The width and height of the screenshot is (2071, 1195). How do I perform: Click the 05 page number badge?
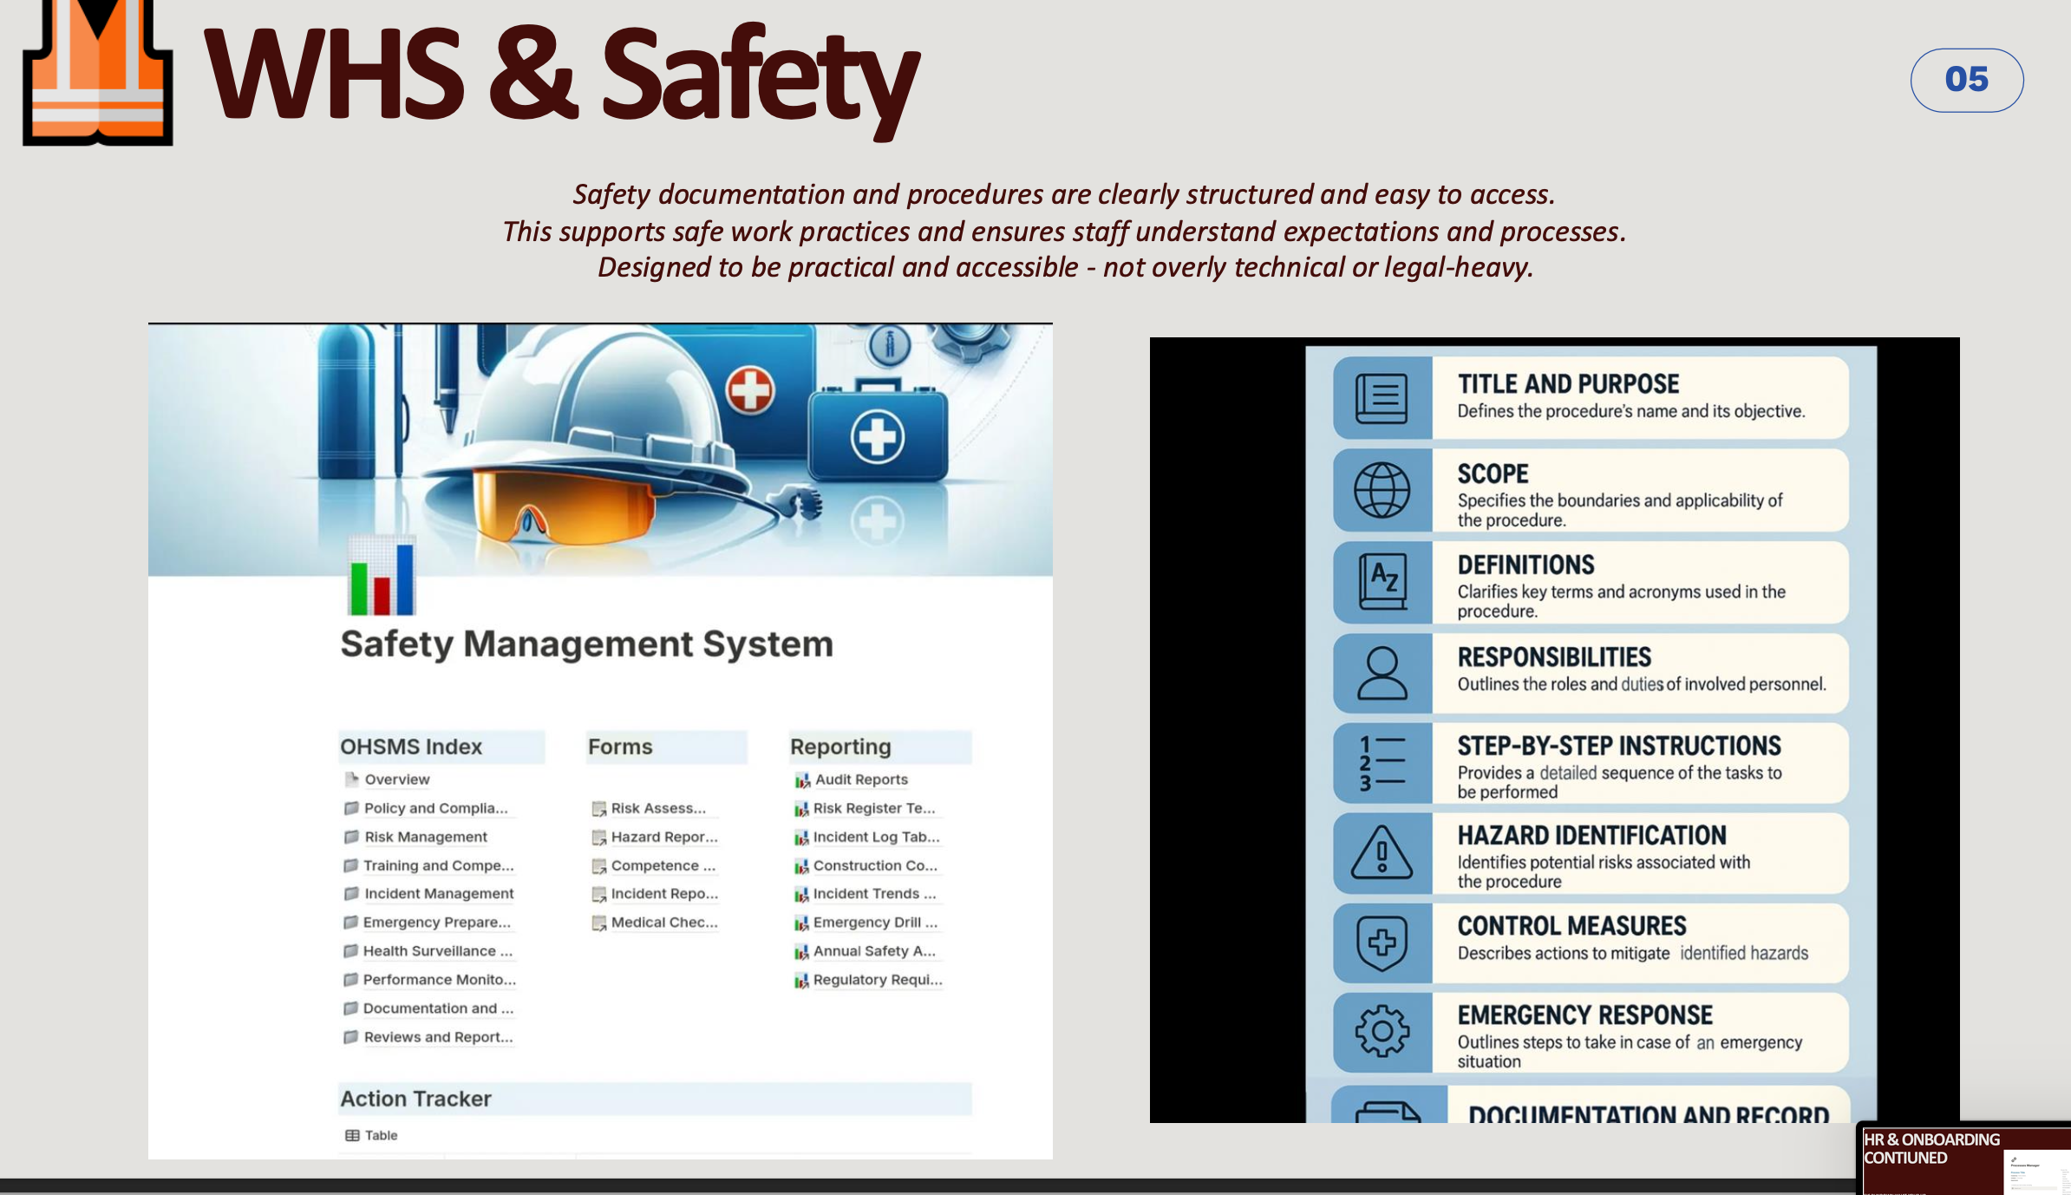coord(1966,80)
